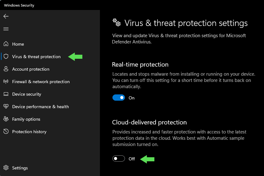The width and height of the screenshot is (264, 176).
Task: Select the heart icon for Device performance
Action: click(x=6, y=106)
